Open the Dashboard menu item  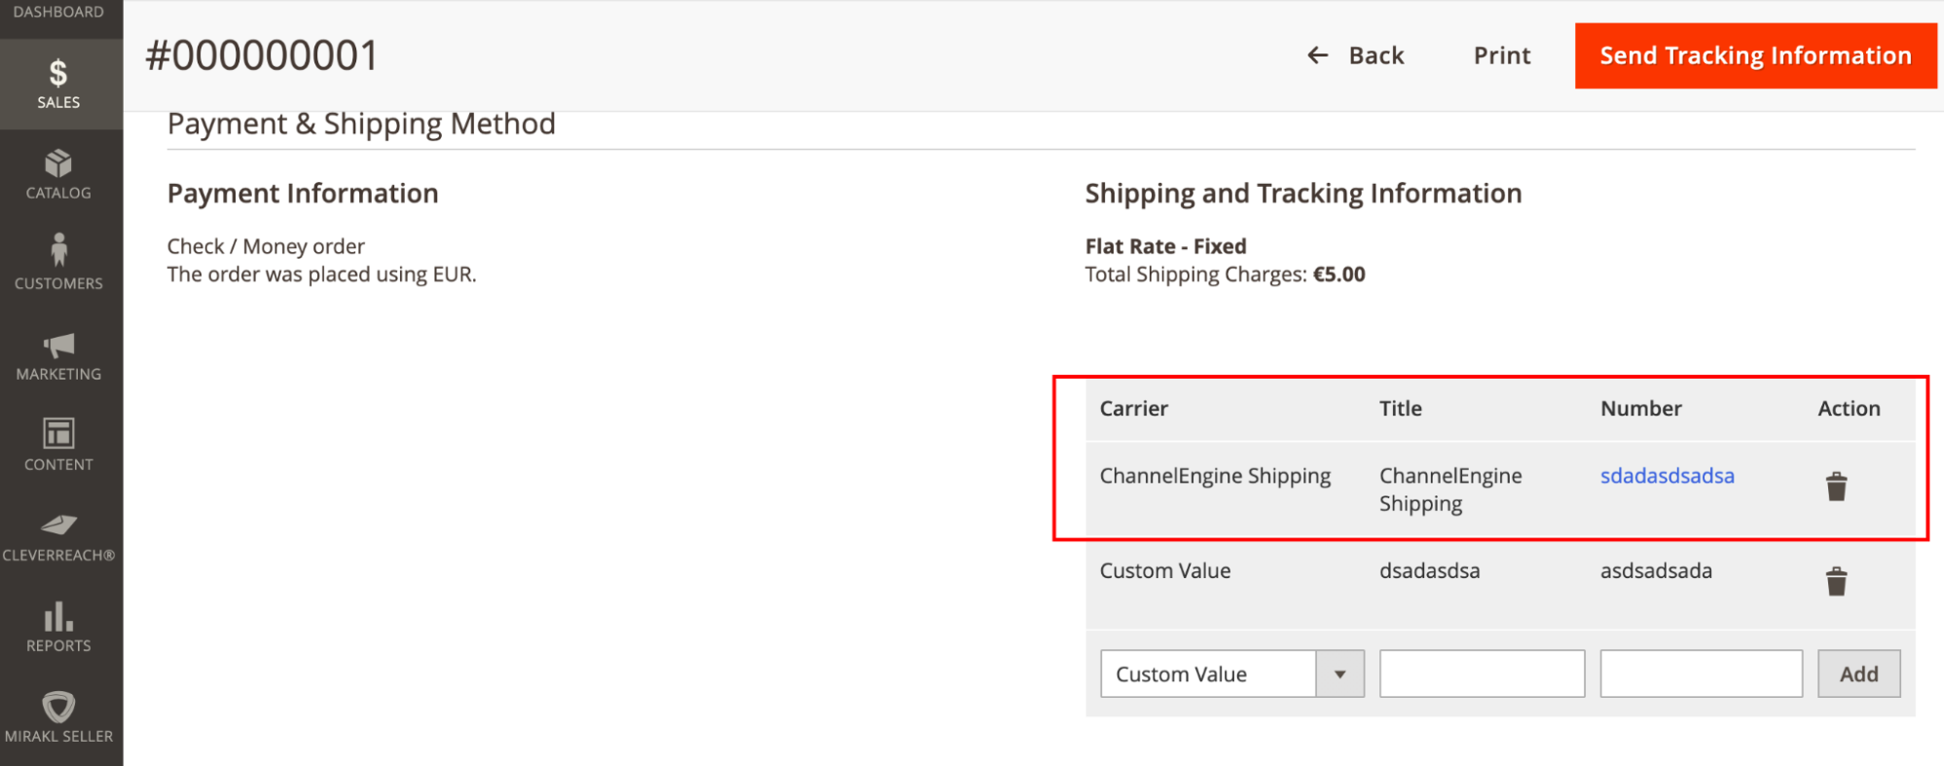[x=58, y=13]
